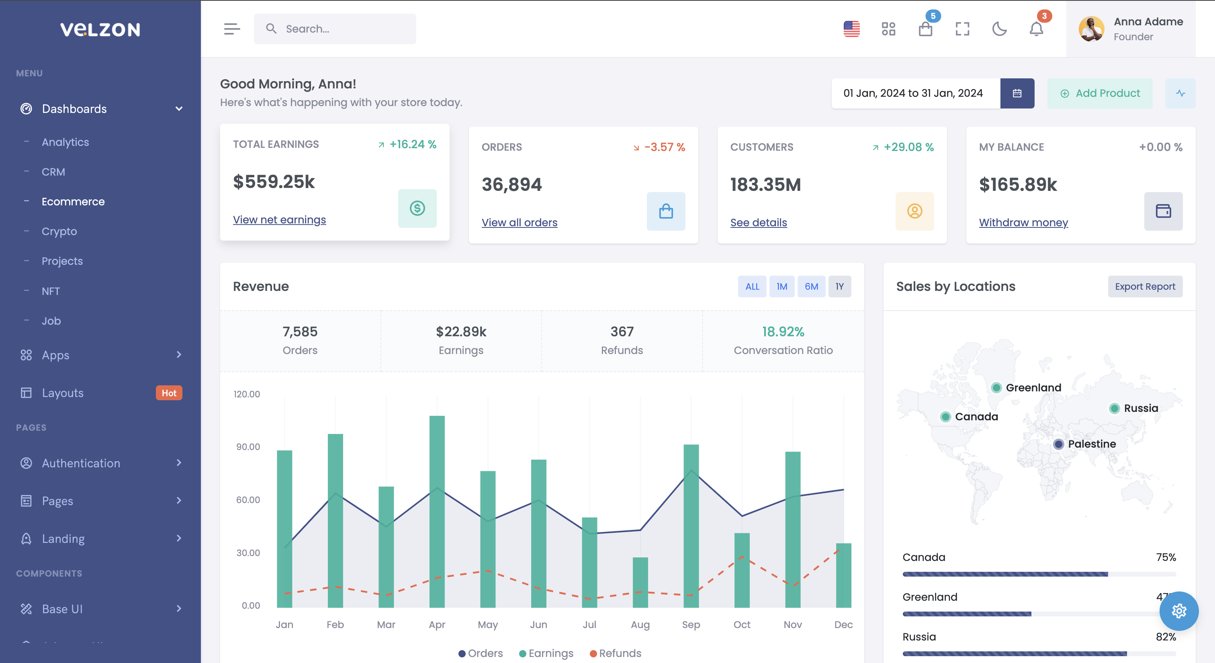Enter fullscreen mode via the frame icon

click(x=962, y=29)
